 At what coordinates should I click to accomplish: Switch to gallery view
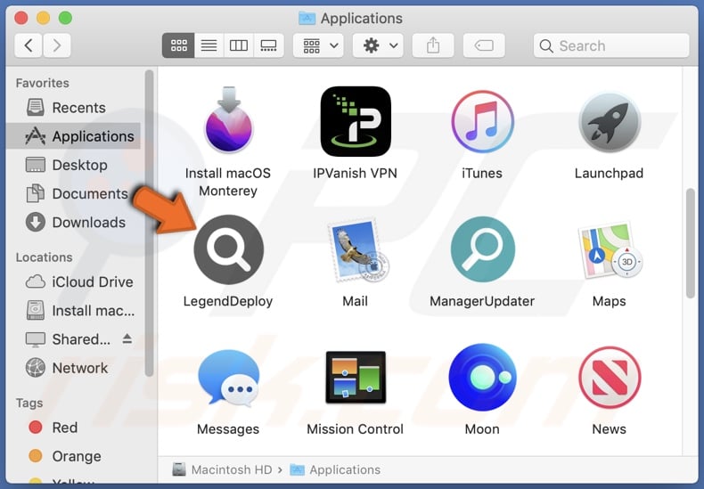point(268,45)
